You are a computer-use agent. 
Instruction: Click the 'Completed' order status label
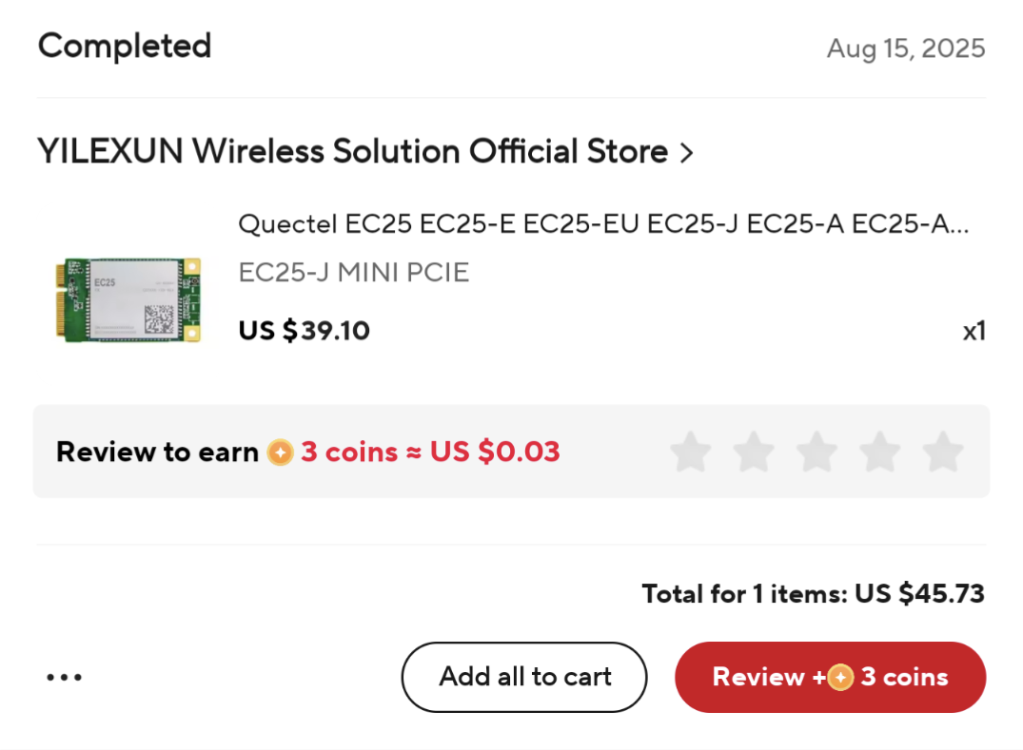tap(124, 46)
